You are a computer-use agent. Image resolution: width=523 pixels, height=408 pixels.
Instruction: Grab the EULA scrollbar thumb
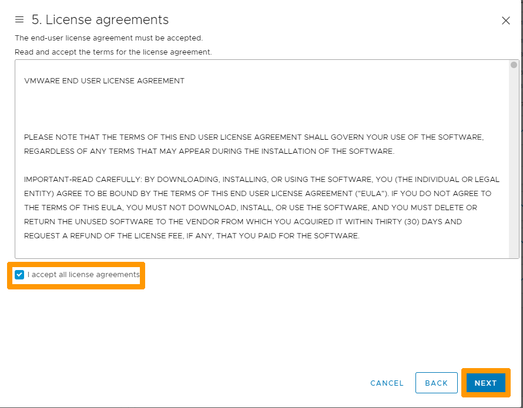point(514,65)
